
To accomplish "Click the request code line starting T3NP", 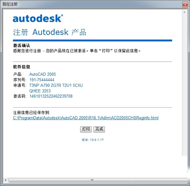I will (56, 85).
